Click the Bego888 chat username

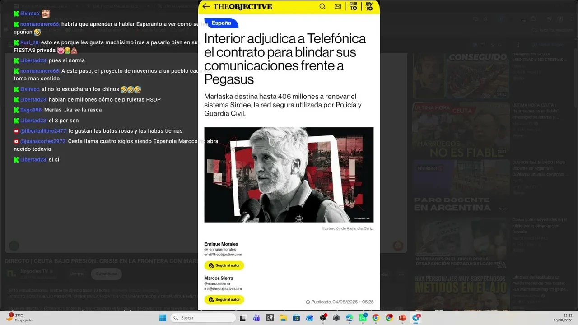pos(31,110)
